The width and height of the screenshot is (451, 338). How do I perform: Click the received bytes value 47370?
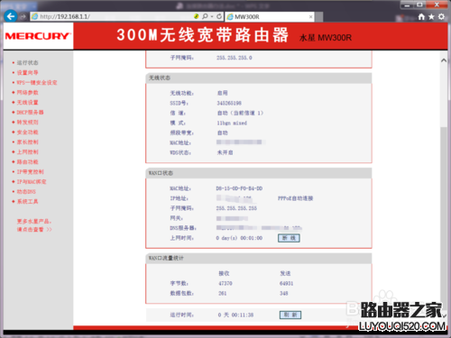click(225, 283)
